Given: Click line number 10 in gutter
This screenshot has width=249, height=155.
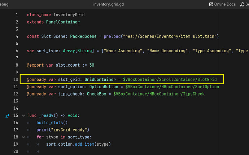Looking at the screenshot, I should (16, 79).
